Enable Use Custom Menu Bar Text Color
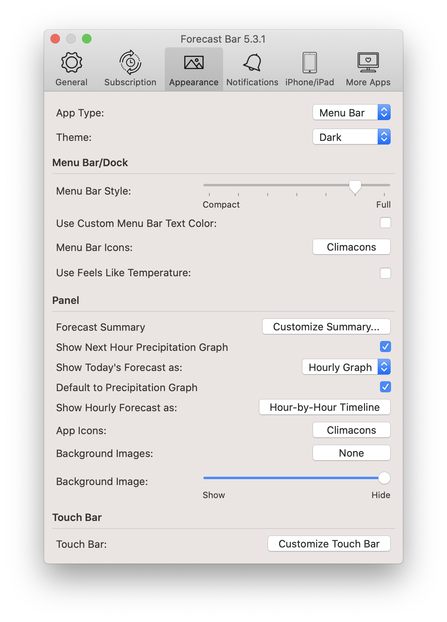This screenshot has width=447, height=622. (x=385, y=223)
